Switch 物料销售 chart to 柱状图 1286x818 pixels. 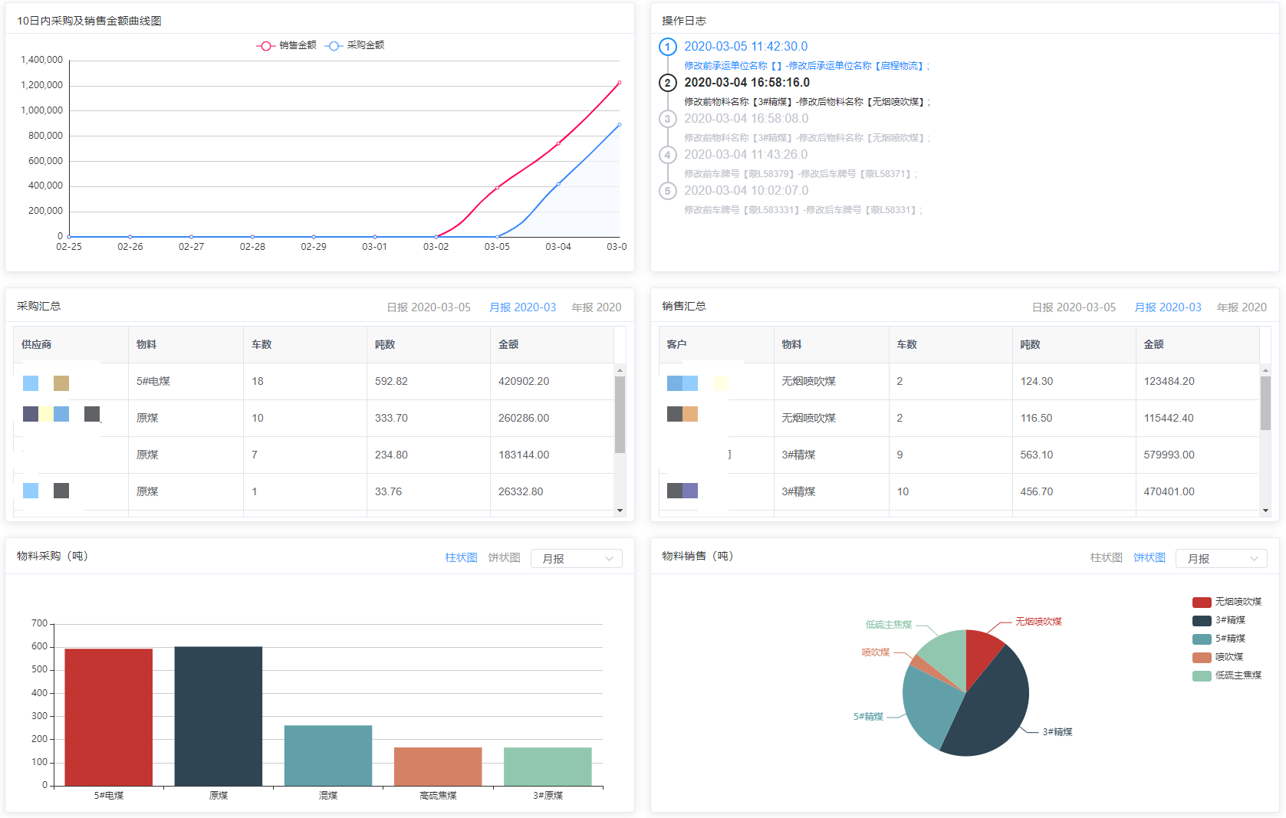1106,558
